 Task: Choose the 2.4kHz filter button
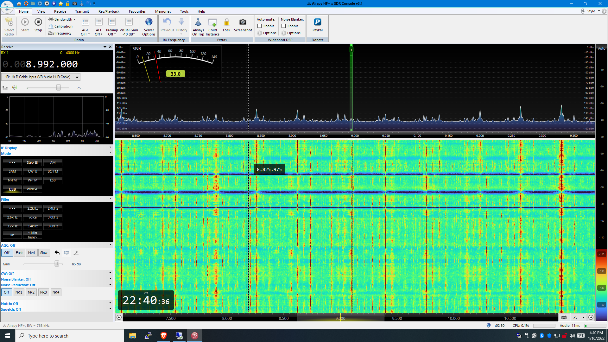click(x=53, y=208)
